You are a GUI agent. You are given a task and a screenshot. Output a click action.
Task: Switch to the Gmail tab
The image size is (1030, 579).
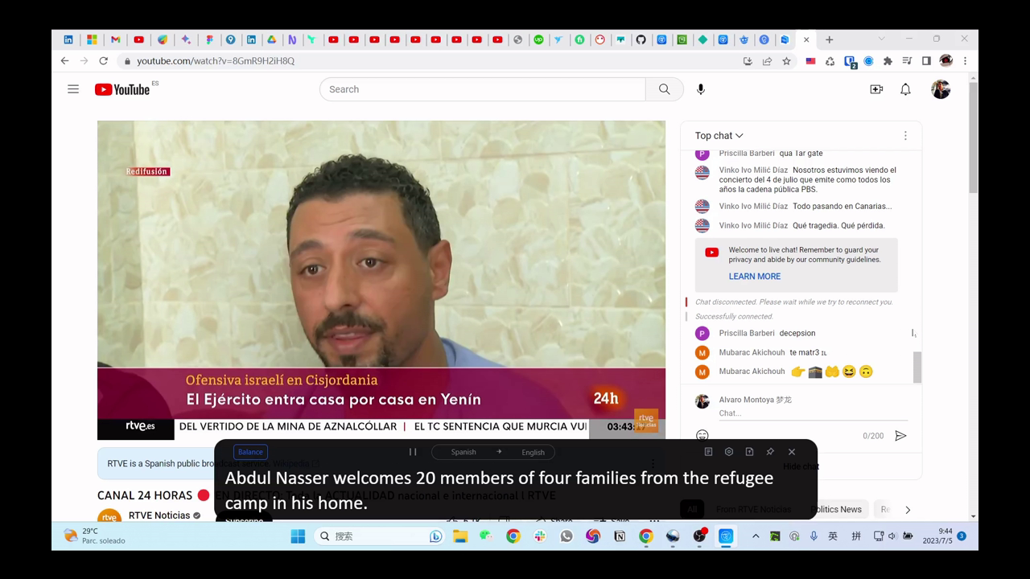[116, 39]
